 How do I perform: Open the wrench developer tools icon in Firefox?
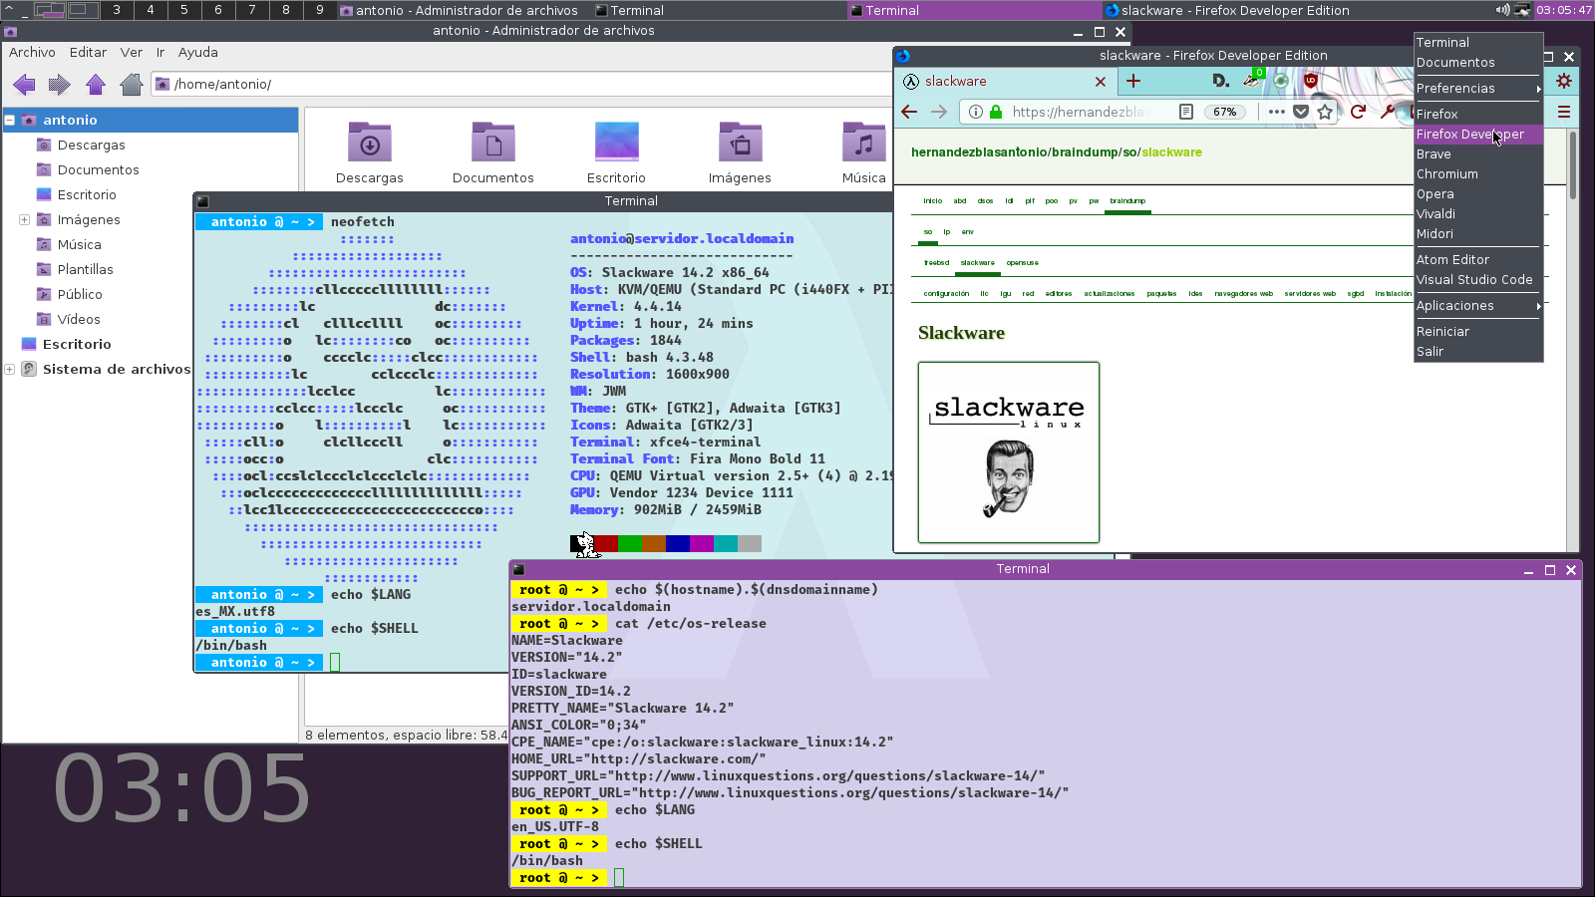[1388, 112]
